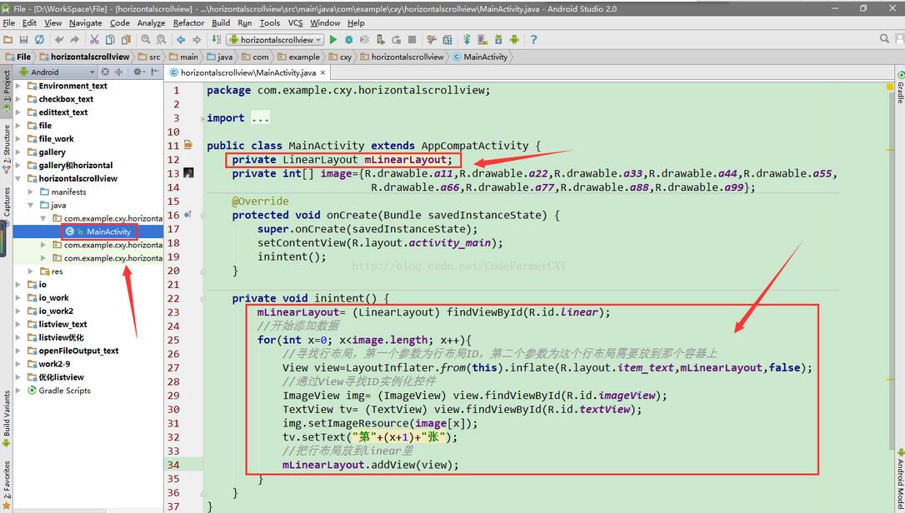905x513 pixels.
Task: Click the Undo arrow icon
Action: coord(59,39)
